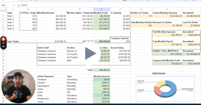Select column A header
Screen dimensions: 201x105
(x=13, y=9)
